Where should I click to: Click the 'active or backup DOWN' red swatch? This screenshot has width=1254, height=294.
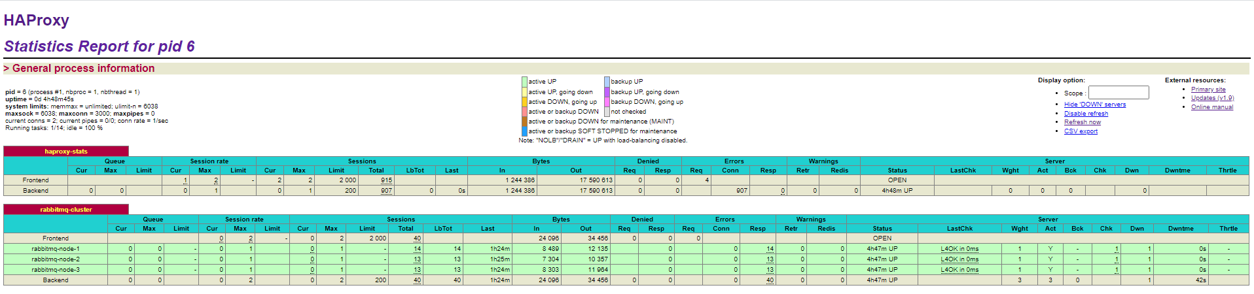coord(524,112)
